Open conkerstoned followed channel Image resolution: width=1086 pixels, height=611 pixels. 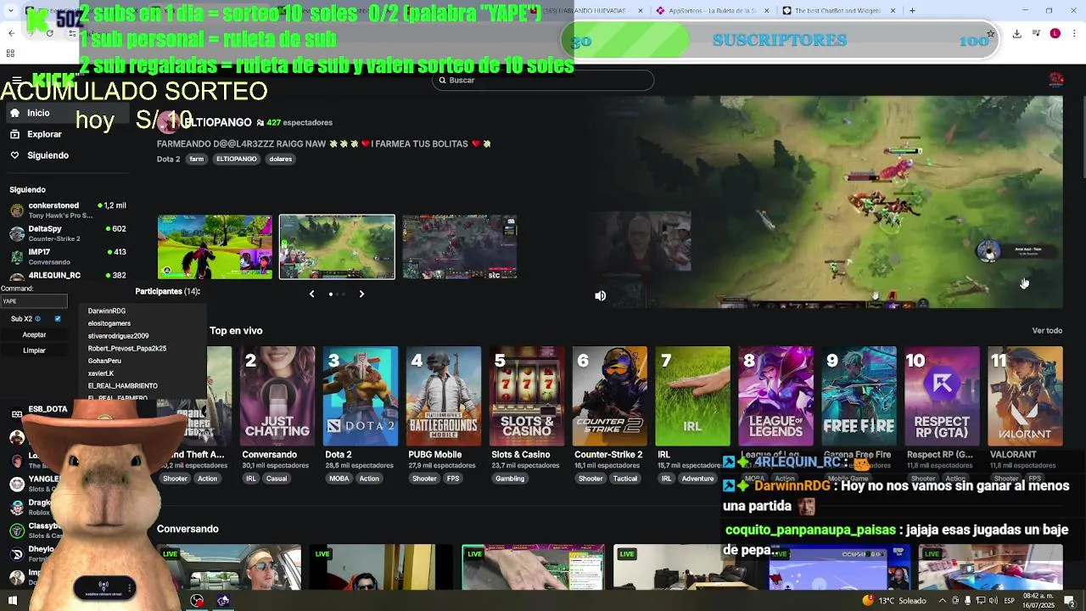[68, 209]
